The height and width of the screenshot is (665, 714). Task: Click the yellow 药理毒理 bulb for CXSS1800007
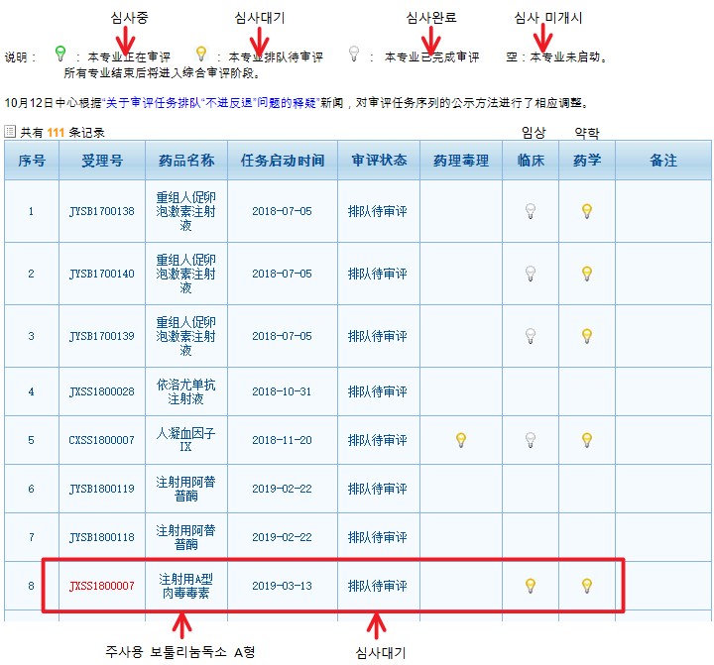click(x=461, y=440)
